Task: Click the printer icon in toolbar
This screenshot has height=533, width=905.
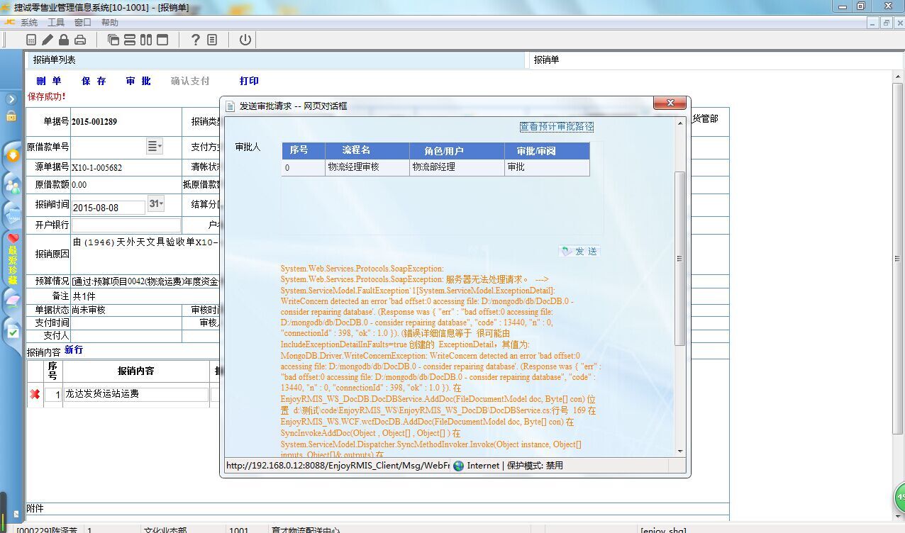Action: point(80,40)
